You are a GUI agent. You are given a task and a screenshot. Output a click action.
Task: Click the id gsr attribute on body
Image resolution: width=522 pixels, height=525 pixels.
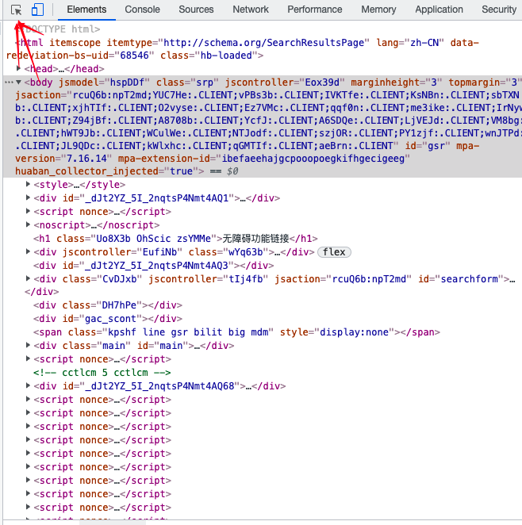(428, 146)
